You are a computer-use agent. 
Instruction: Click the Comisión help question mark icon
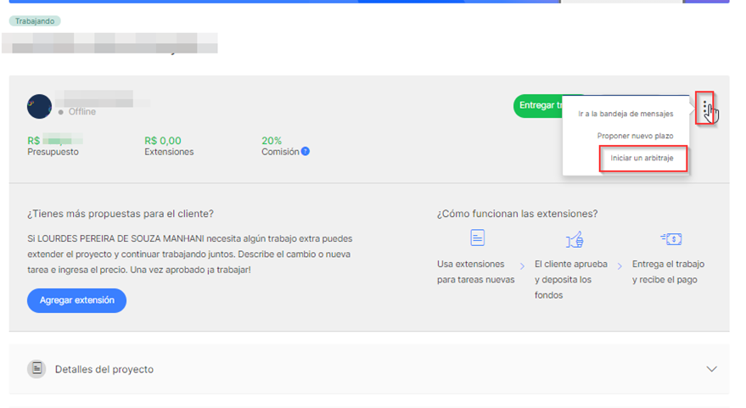(306, 152)
